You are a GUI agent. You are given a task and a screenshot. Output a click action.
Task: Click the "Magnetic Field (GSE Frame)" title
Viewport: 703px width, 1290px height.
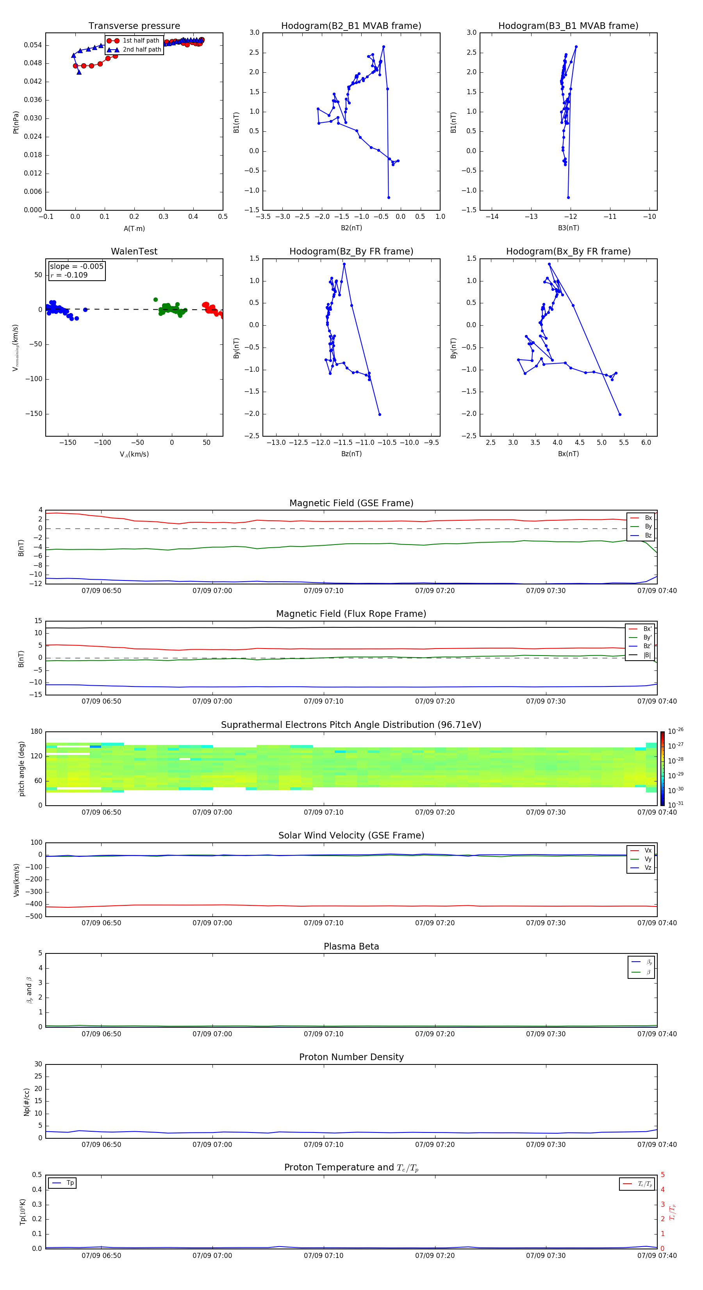coord(351,503)
